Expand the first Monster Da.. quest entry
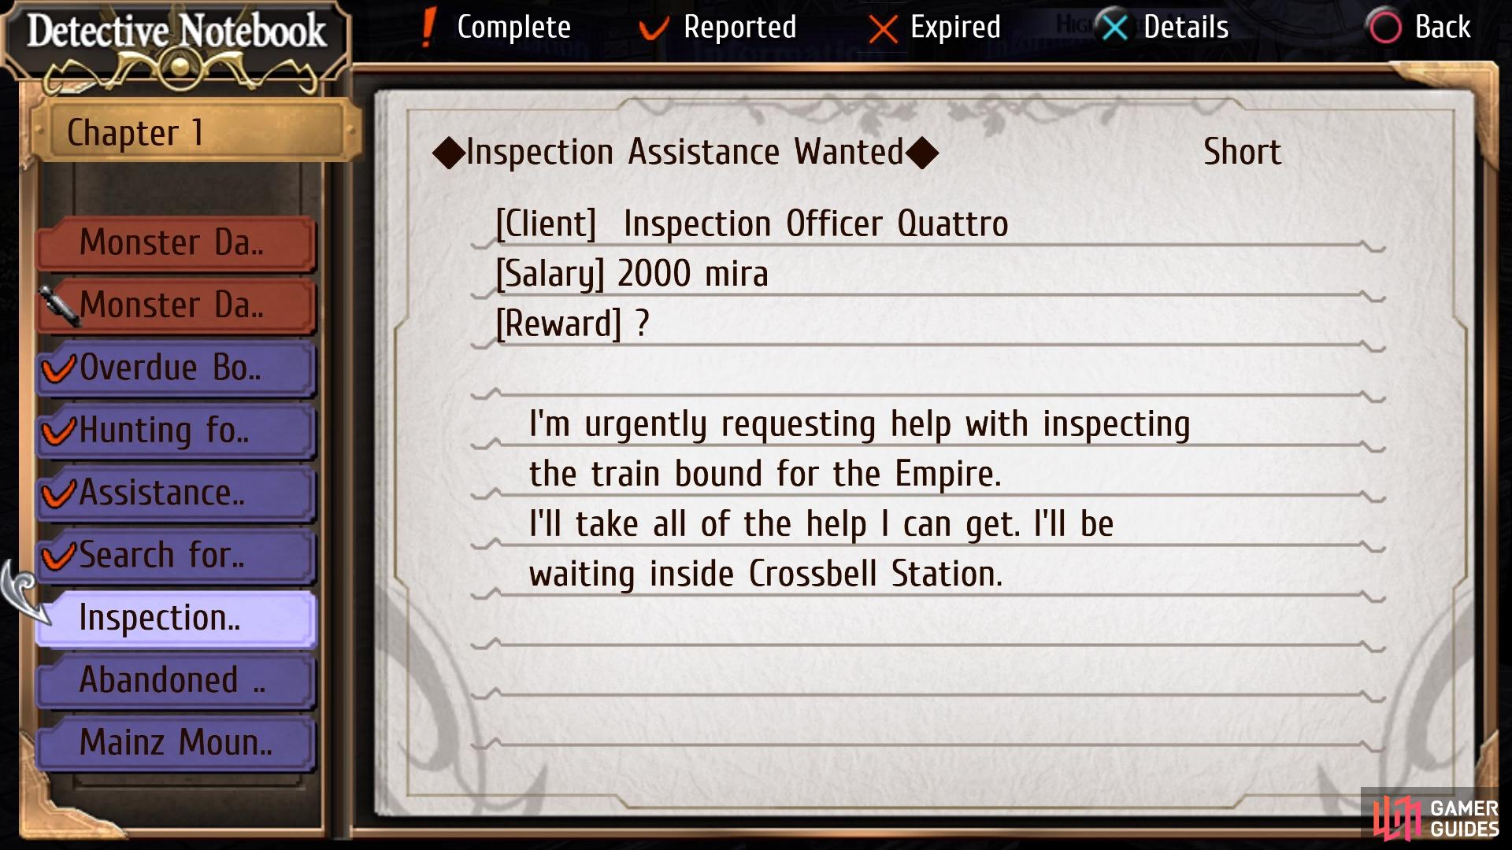Screen dimensions: 1512x850 coord(176,242)
